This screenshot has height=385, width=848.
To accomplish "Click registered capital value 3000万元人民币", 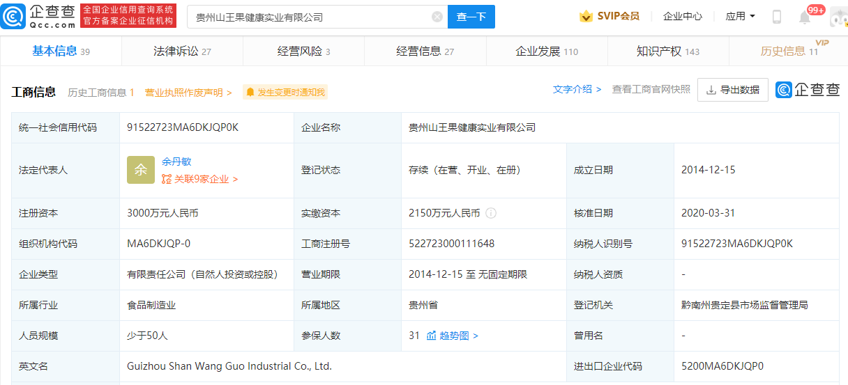I will click(162, 213).
